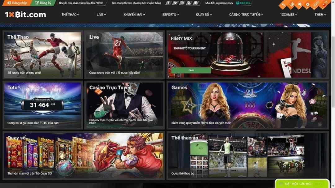
Task: Open the Fiery Mix tournament banner
Action: (x=248, y=55)
